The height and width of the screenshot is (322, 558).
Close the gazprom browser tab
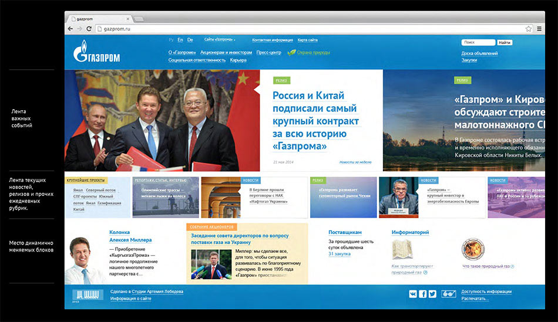point(128,19)
